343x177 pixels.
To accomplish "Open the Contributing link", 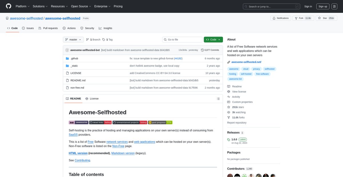I will (82, 160).
